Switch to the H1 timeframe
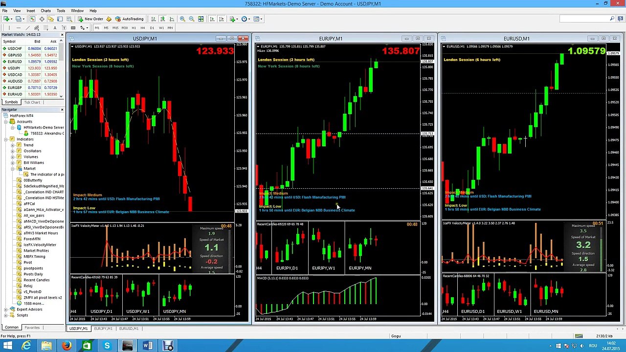The image size is (626, 352). coord(134,28)
